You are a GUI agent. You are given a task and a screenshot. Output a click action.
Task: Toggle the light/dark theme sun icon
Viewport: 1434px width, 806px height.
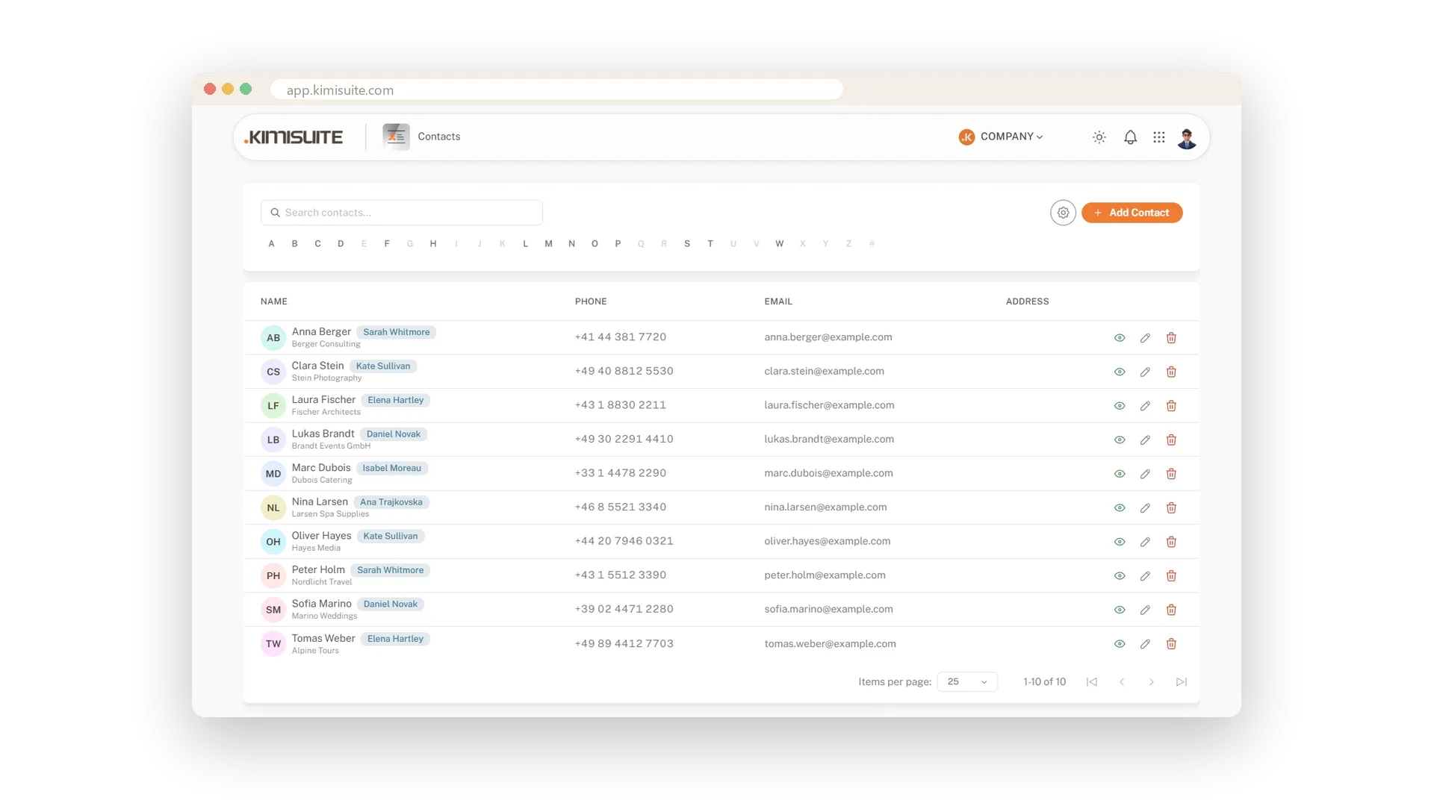1099,137
